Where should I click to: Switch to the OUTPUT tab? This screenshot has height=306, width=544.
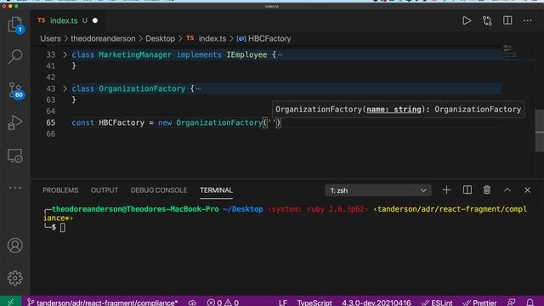click(x=105, y=190)
